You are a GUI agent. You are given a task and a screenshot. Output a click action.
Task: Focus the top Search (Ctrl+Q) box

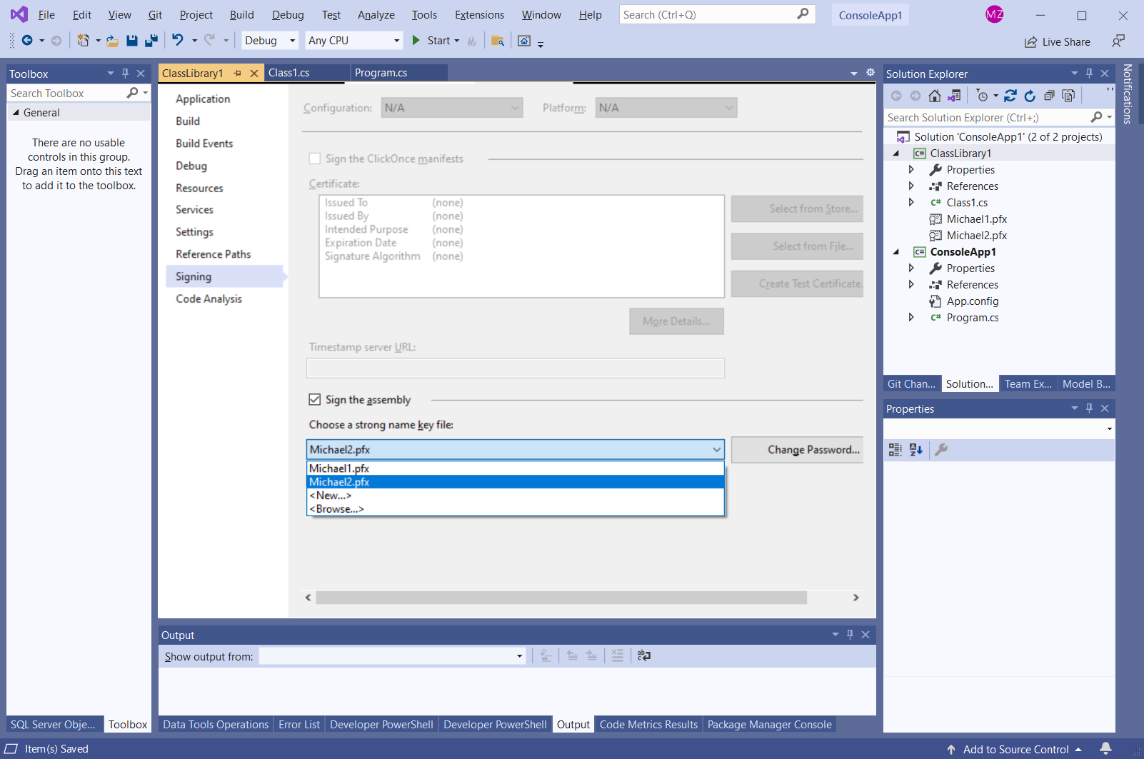707,14
